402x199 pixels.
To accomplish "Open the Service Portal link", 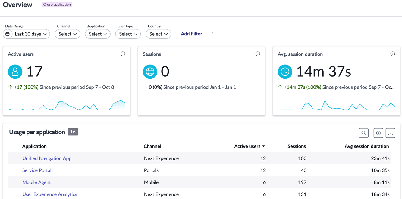I will (x=37, y=170).
